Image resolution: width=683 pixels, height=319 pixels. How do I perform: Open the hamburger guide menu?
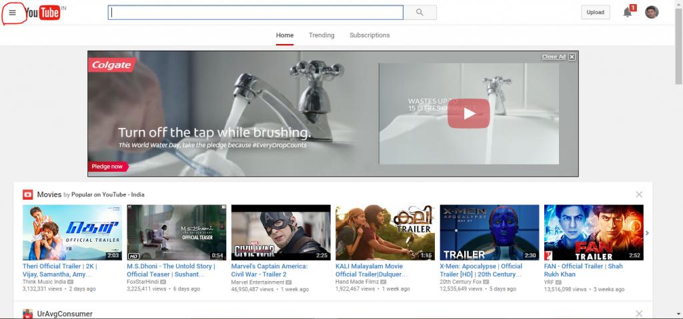[x=12, y=13]
